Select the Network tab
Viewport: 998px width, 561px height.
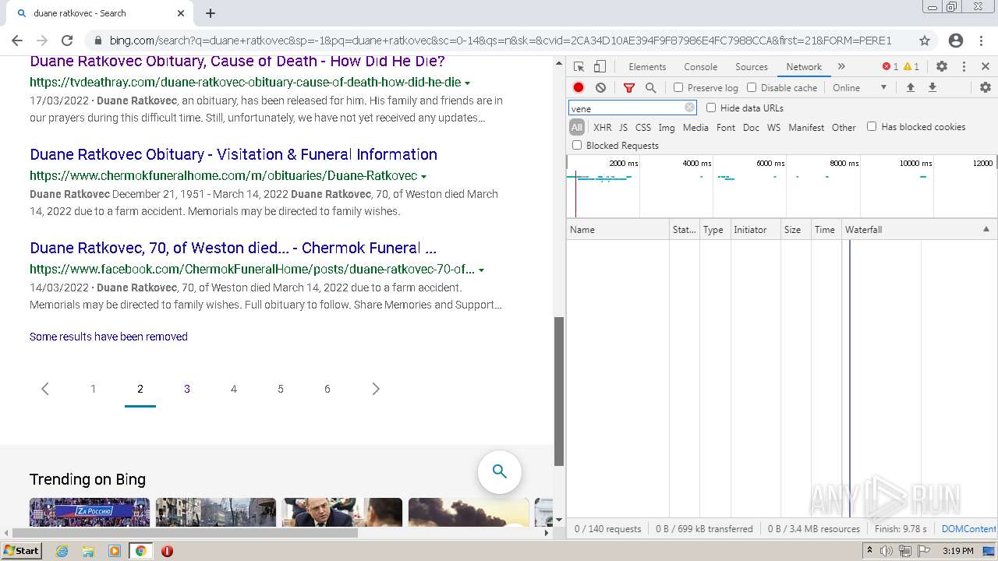tap(804, 67)
